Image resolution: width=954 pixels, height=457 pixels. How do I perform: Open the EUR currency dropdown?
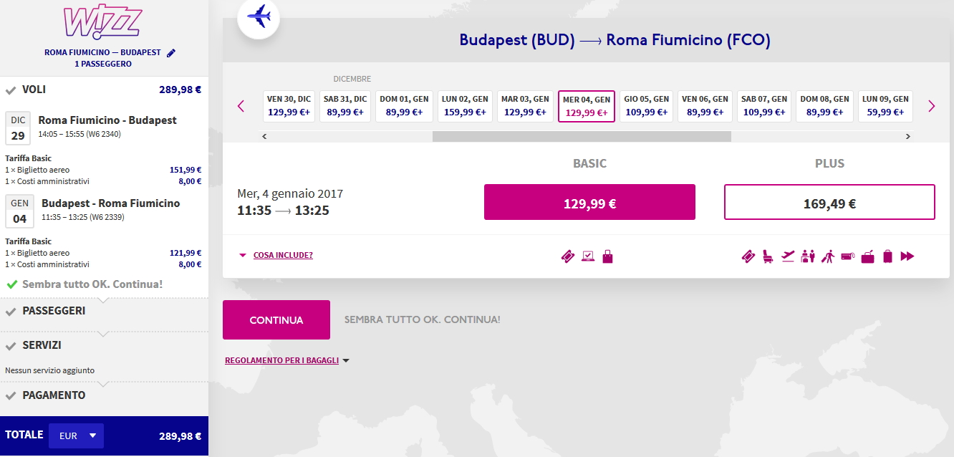(76, 436)
